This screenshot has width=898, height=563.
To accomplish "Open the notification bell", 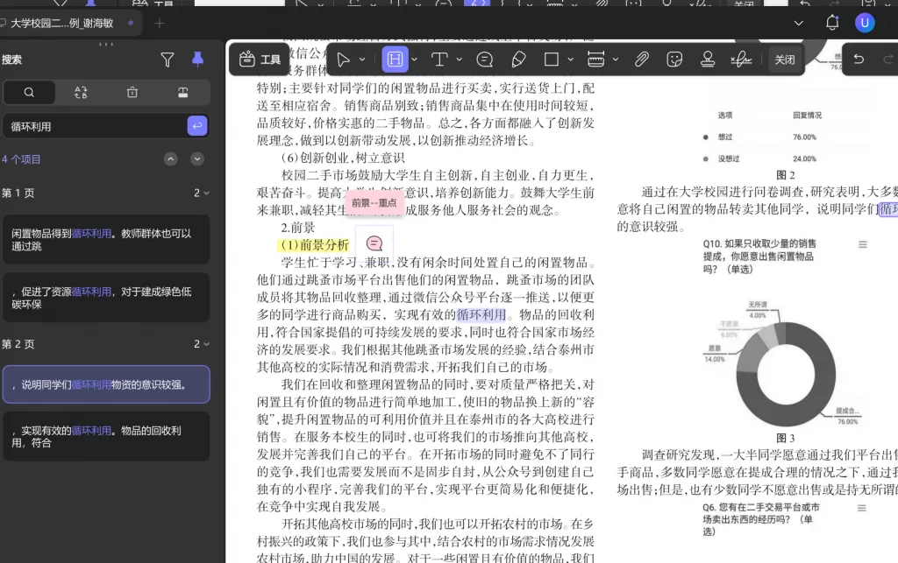I will tap(831, 23).
